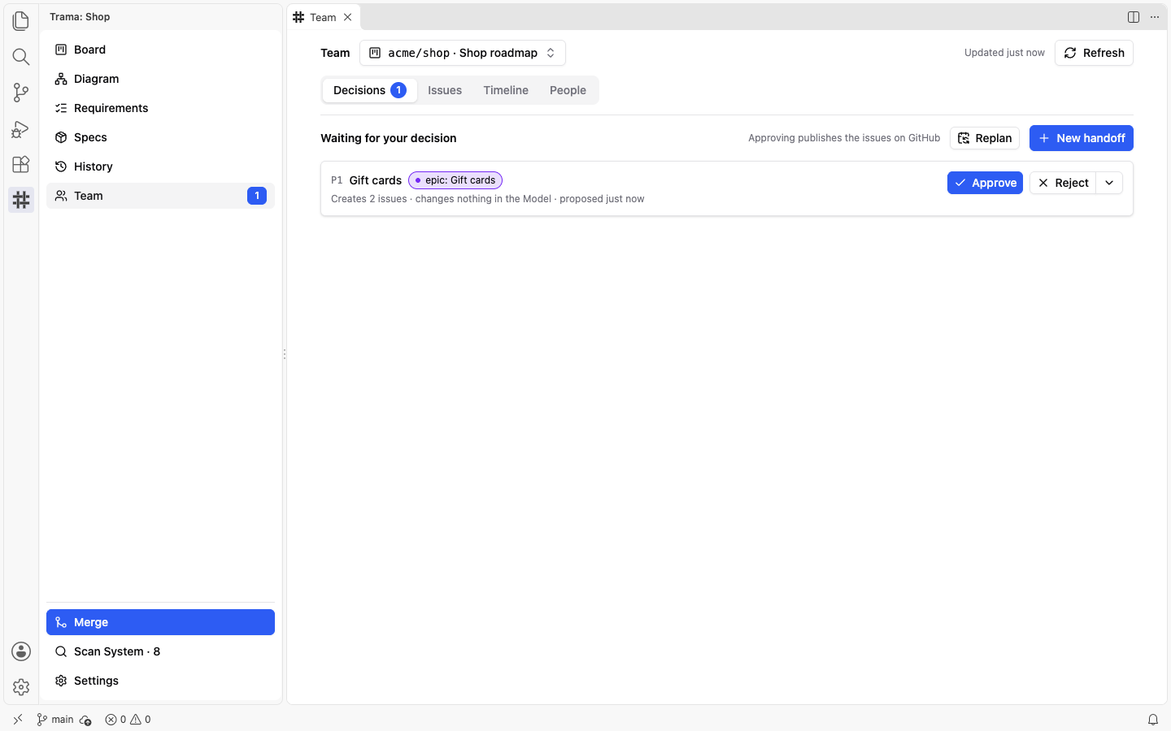Open Board in the sidebar

(160, 50)
